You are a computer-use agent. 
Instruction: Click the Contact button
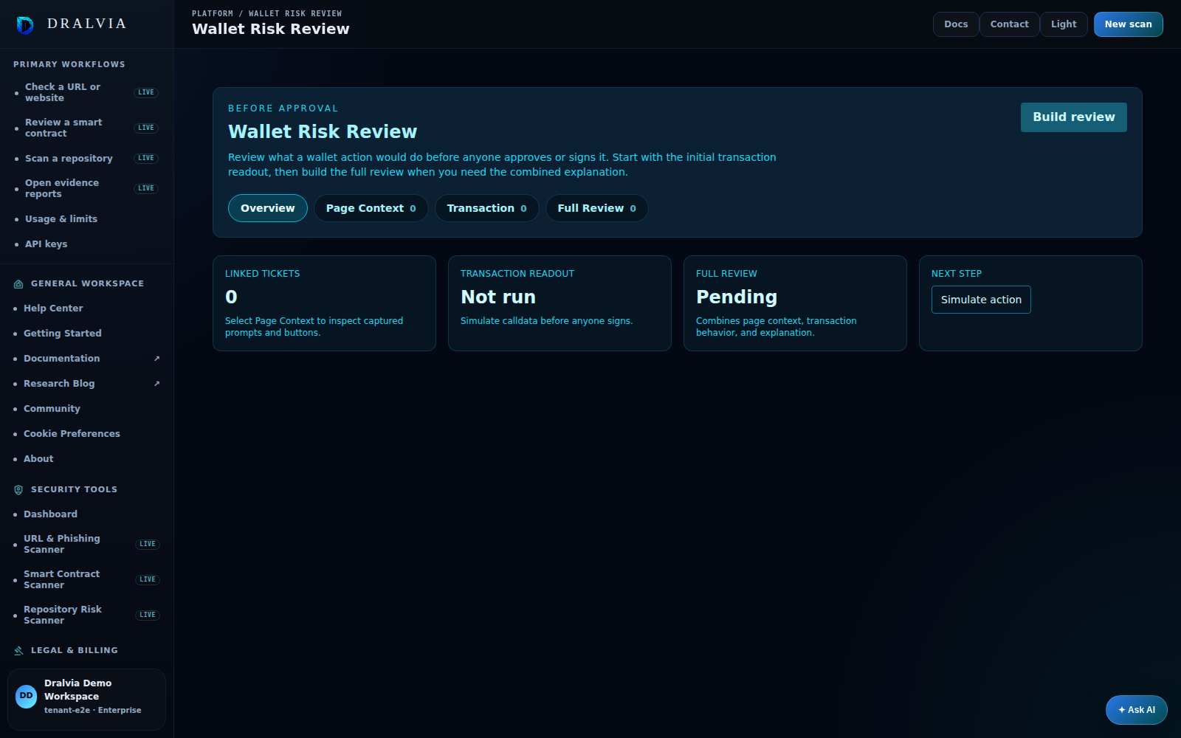pos(1010,24)
